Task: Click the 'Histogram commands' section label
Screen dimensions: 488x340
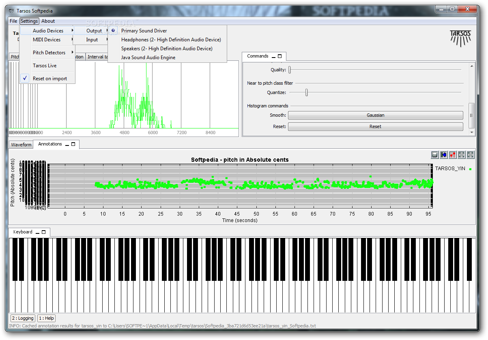Action: click(268, 106)
